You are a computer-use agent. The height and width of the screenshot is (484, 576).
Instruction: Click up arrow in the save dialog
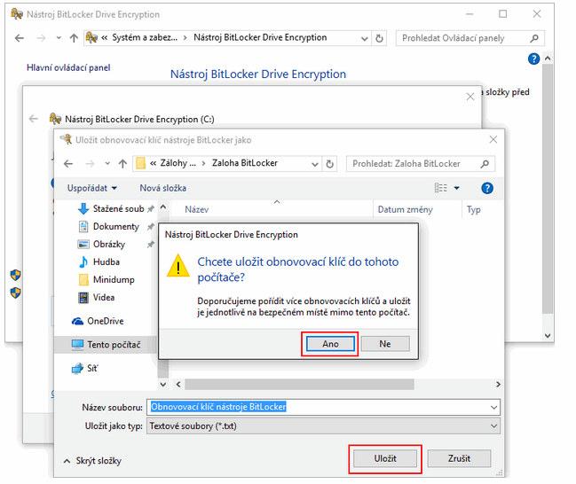point(122,164)
